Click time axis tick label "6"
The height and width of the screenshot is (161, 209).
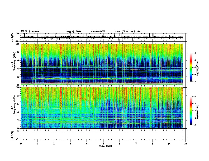[x=120, y=144]
